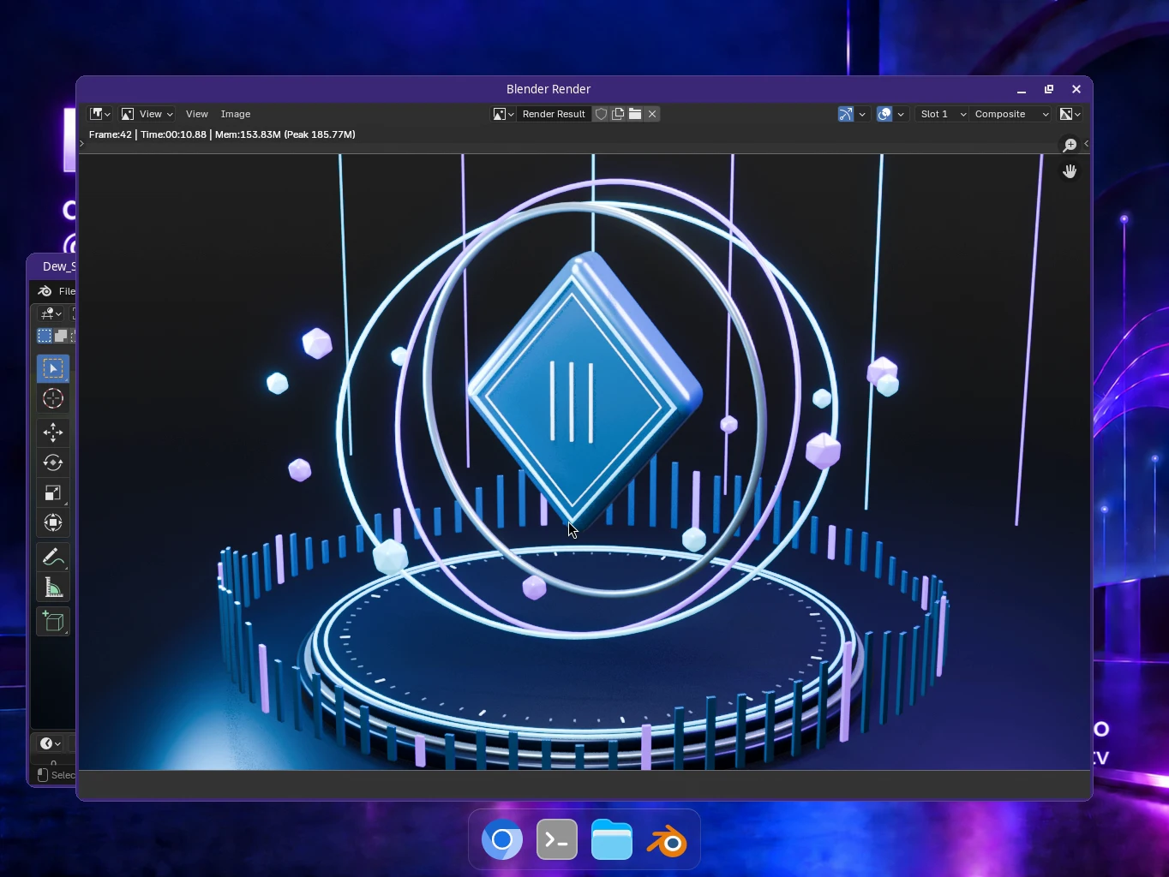1169x877 pixels.
Task: Open the terminal from the dock
Action: pyautogui.click(x=557, y=839)
